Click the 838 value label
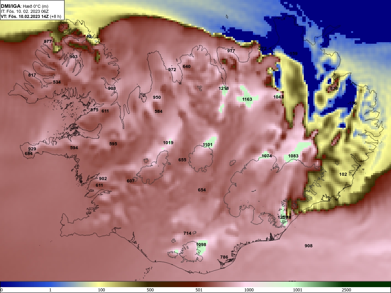The image size is (391, 293). point(334,88)
